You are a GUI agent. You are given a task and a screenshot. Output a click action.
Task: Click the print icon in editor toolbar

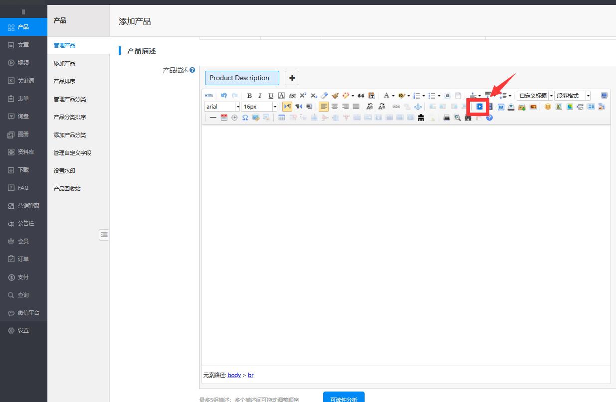tap(446, 118)
